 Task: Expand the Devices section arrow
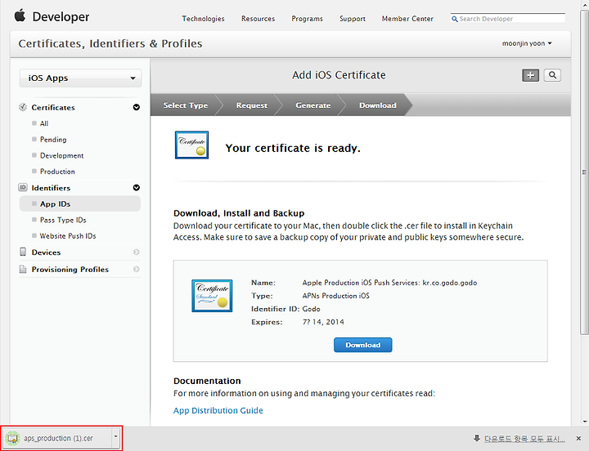[x=137, y=252]
